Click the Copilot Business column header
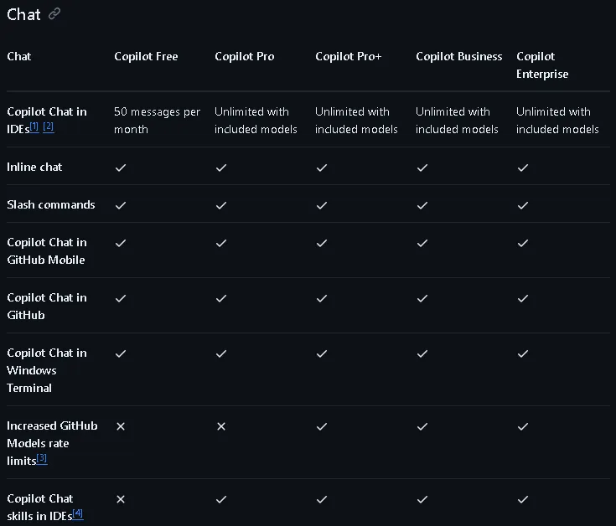Image resolution: width=616 pixels, height=526 pixels. (459, 56)
